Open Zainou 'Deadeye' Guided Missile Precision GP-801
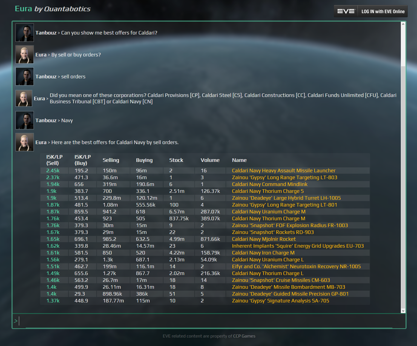 290,294
